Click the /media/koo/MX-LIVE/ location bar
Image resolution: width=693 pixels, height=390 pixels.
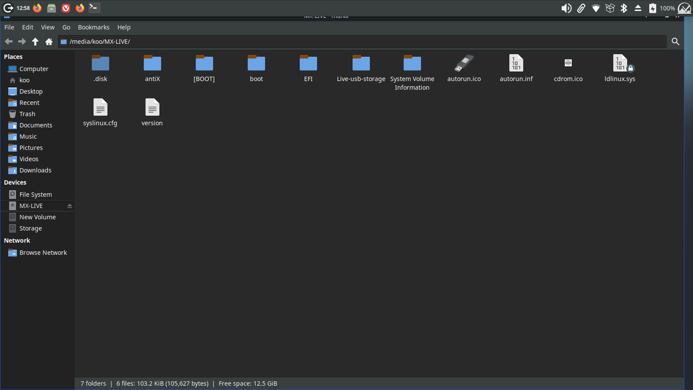362,41
